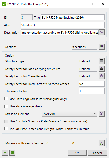Click the Thickness Factor input field
Screen dimensions: 109x158
coord(92,91)
